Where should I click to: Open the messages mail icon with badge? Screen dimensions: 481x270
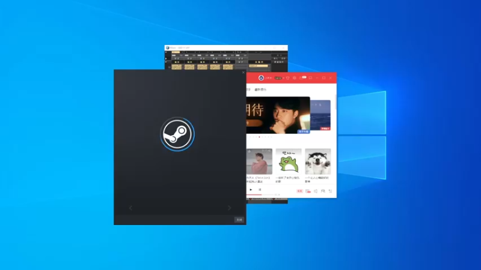(x=302, y=78)
